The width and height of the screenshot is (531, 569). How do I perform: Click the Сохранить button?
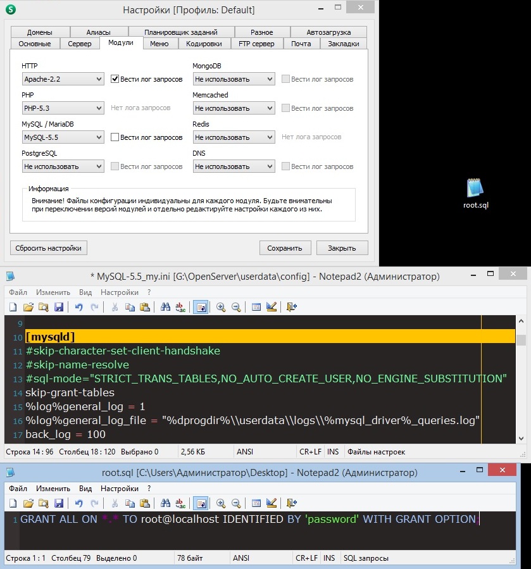[285, 248]
